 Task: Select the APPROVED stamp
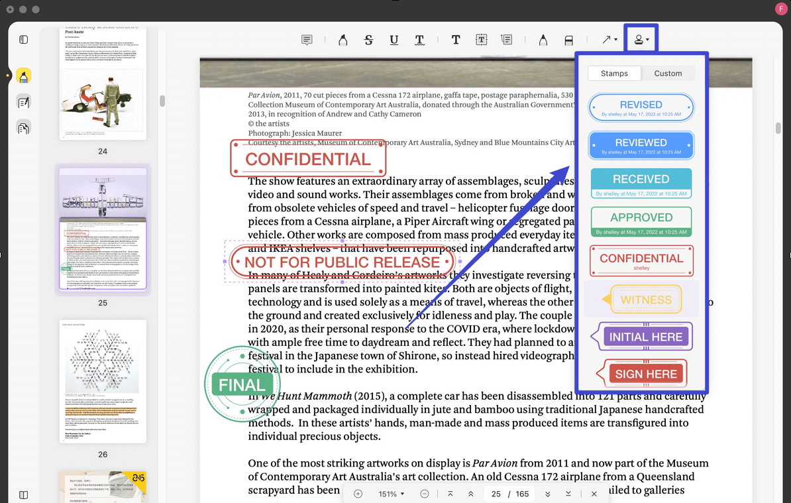[641, 221]
